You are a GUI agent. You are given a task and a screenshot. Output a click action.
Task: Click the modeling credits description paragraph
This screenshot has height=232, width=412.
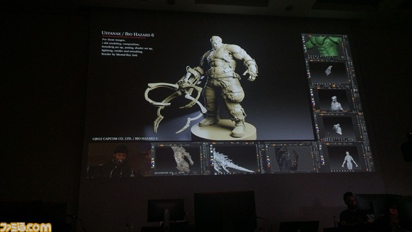[127, 47]
